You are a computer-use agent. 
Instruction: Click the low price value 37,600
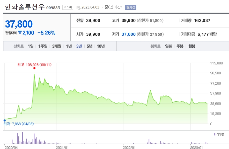click(x=129, y=34)
